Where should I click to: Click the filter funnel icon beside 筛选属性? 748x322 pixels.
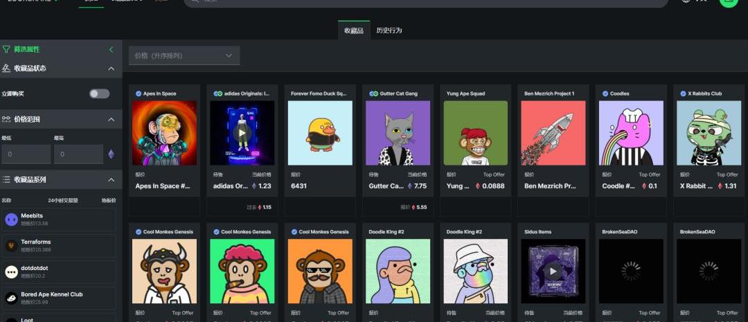coord(7,49)
